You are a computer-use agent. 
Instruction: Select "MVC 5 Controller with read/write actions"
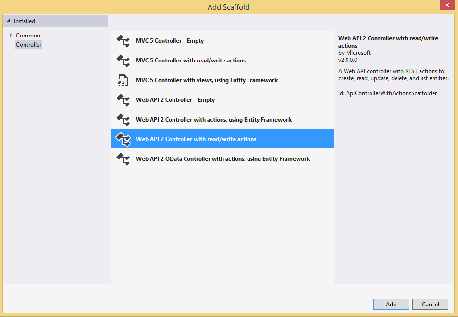click(222, 61)
